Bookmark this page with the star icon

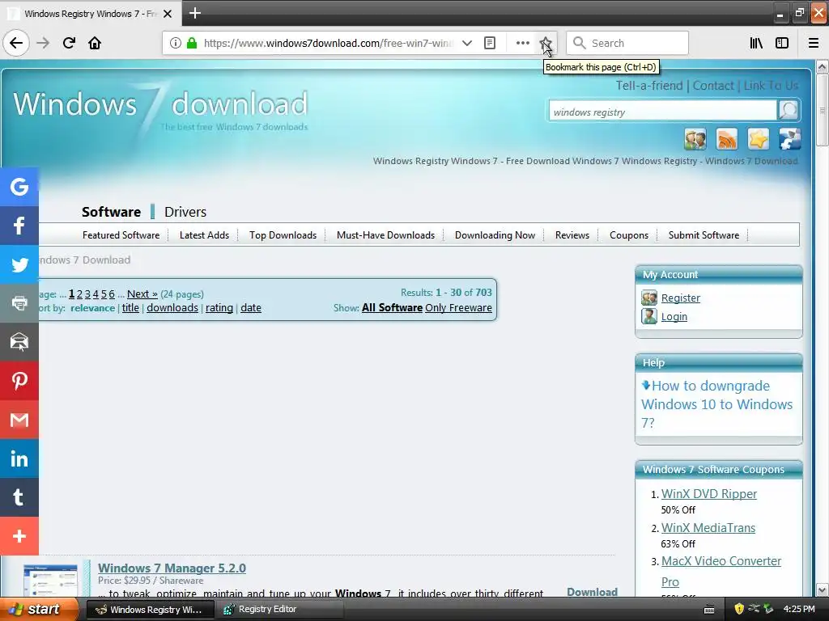click(x=545, y=43)
